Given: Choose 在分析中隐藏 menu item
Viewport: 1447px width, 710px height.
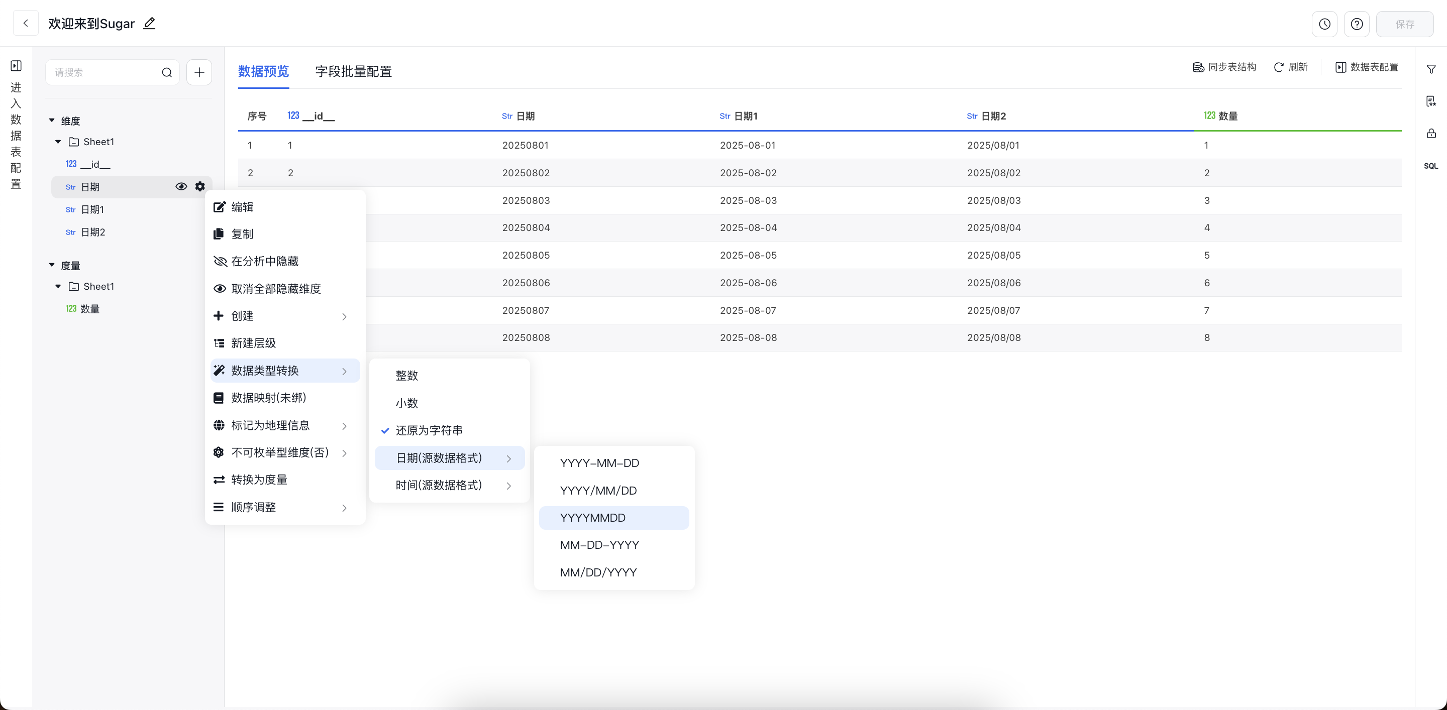Looking at the screenshot, I should 285,262.
